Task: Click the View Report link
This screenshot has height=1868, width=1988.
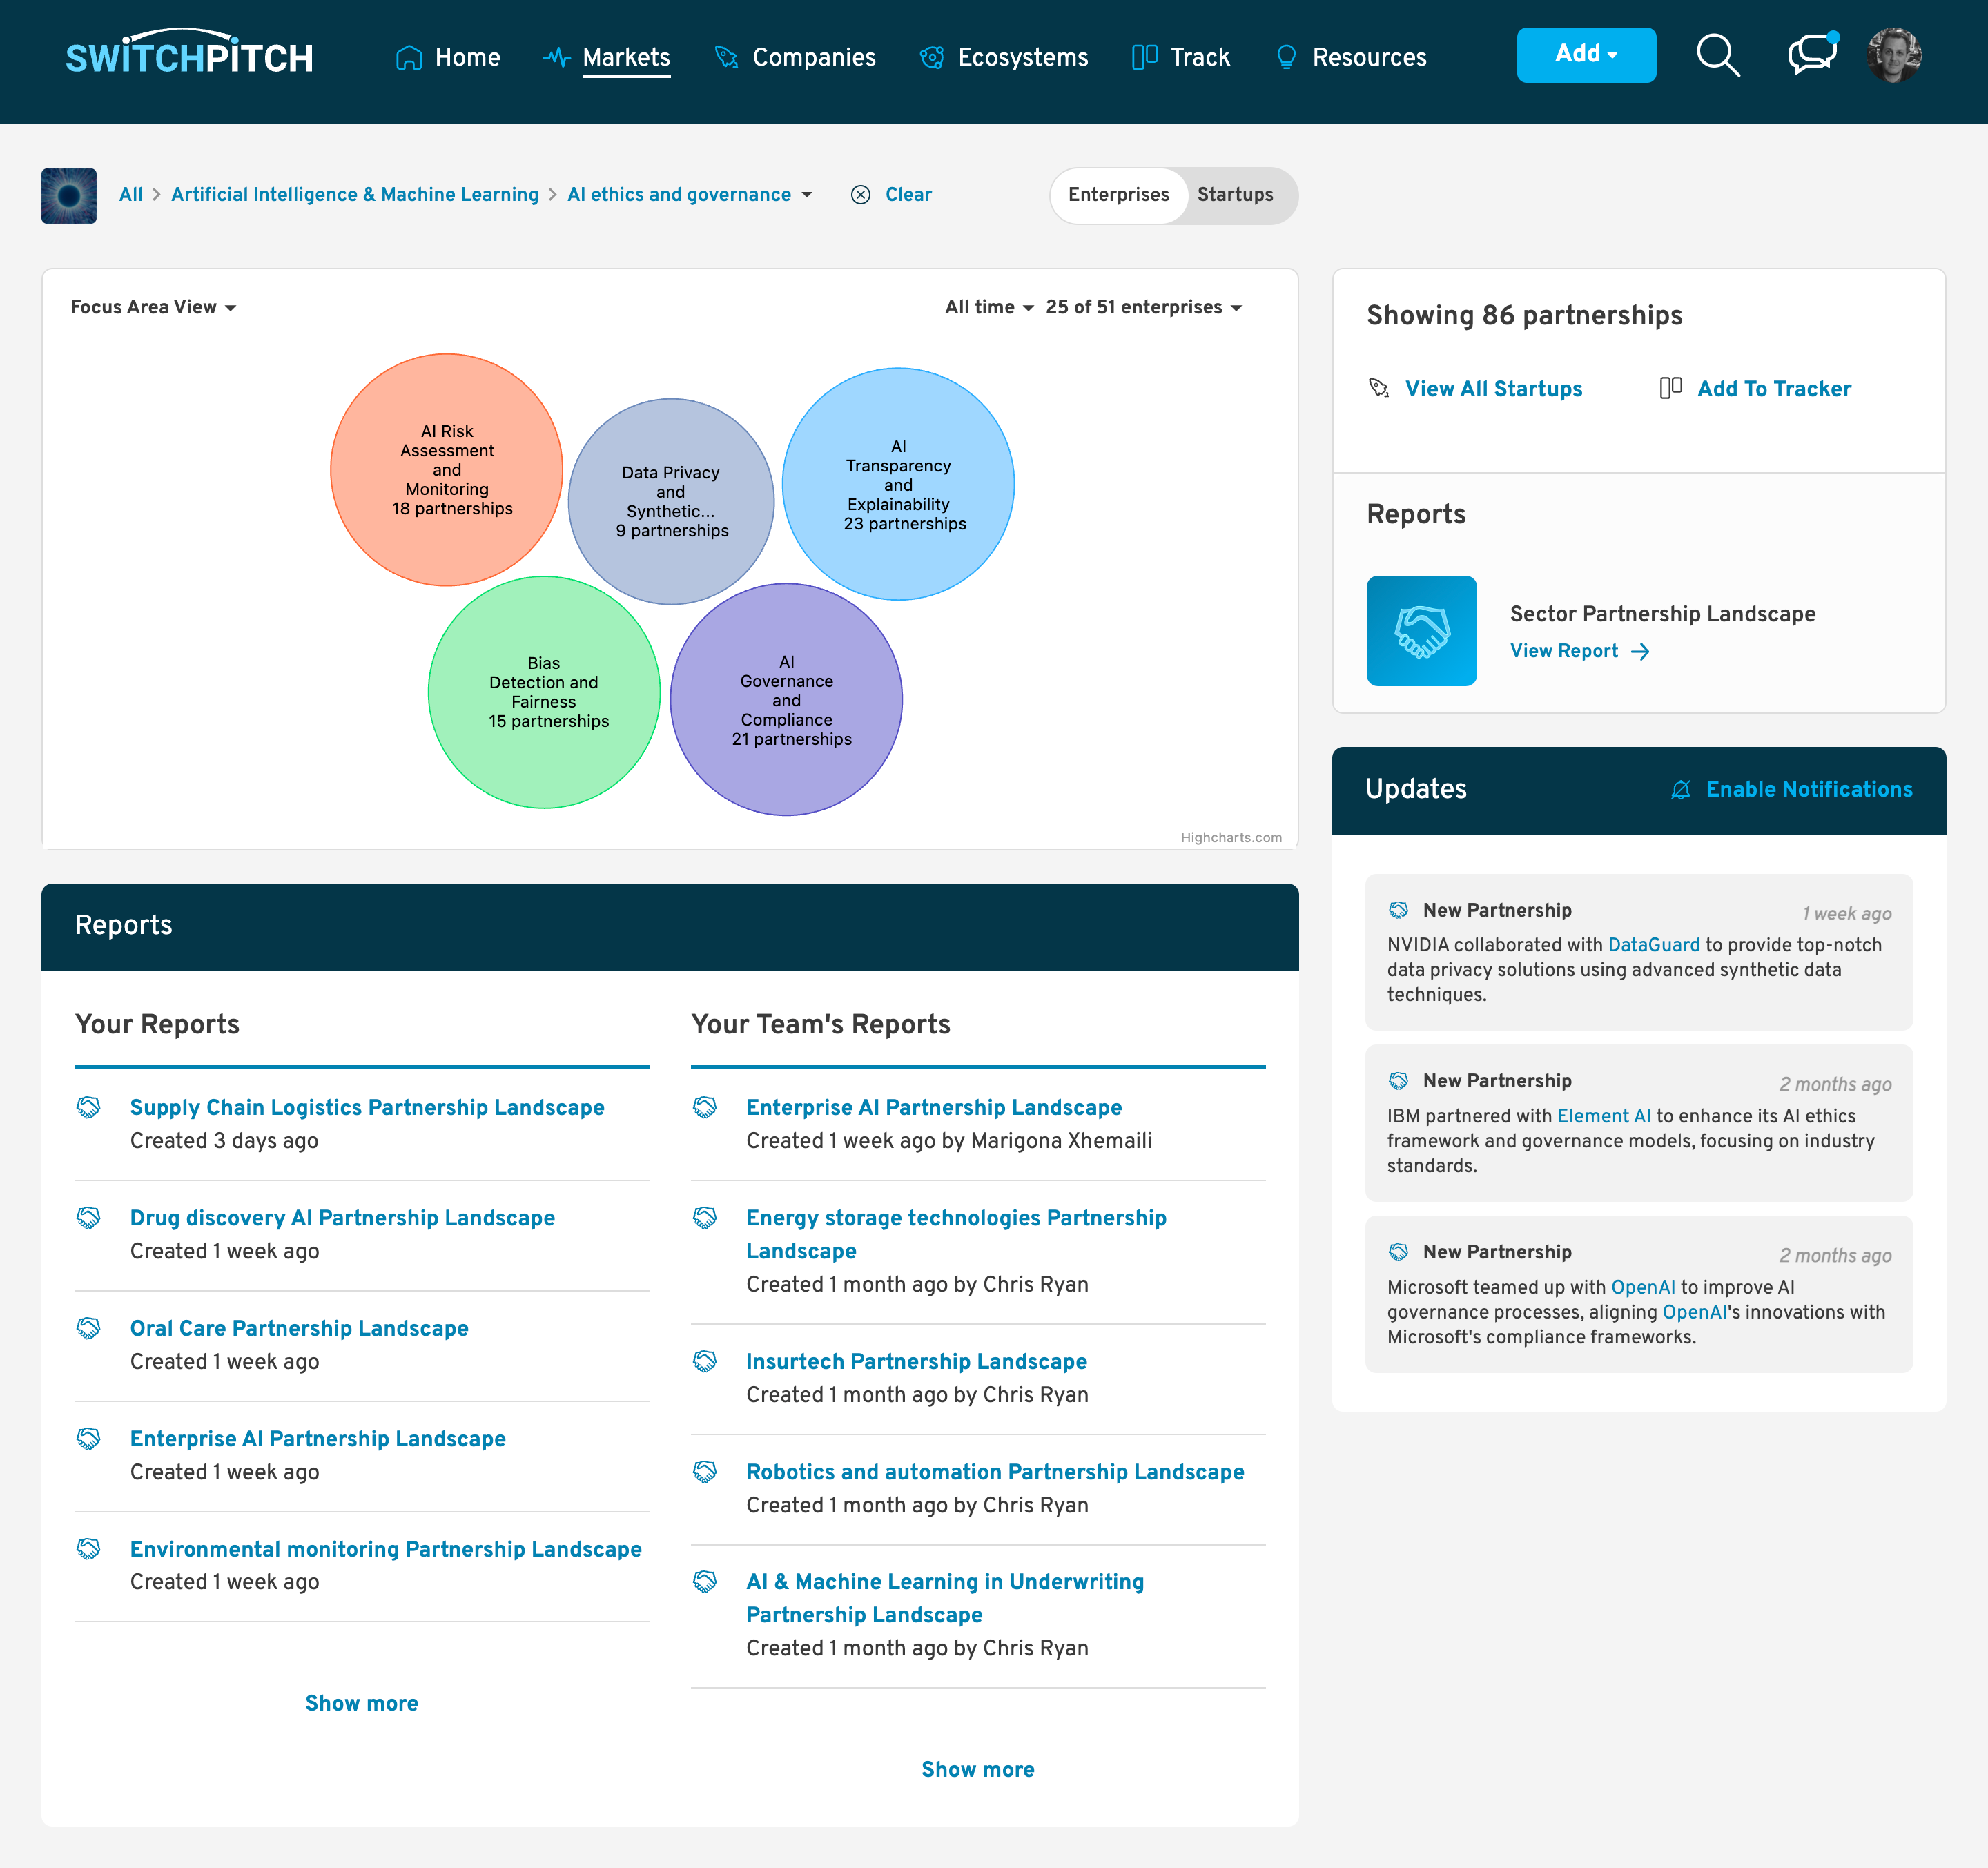Action: (x=1579, y=651)
